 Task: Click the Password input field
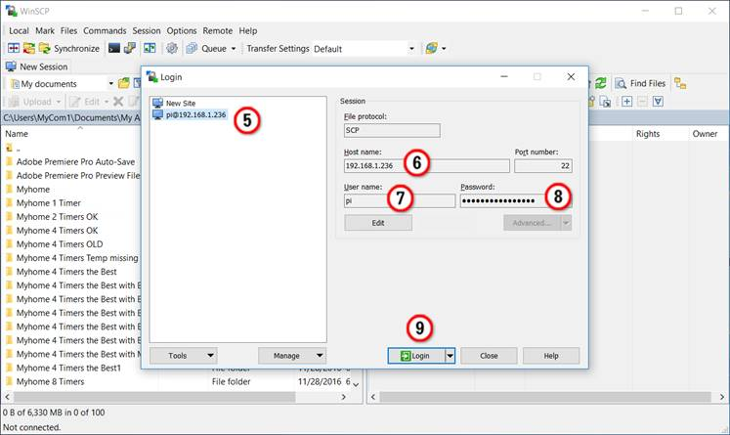point(515,200)
